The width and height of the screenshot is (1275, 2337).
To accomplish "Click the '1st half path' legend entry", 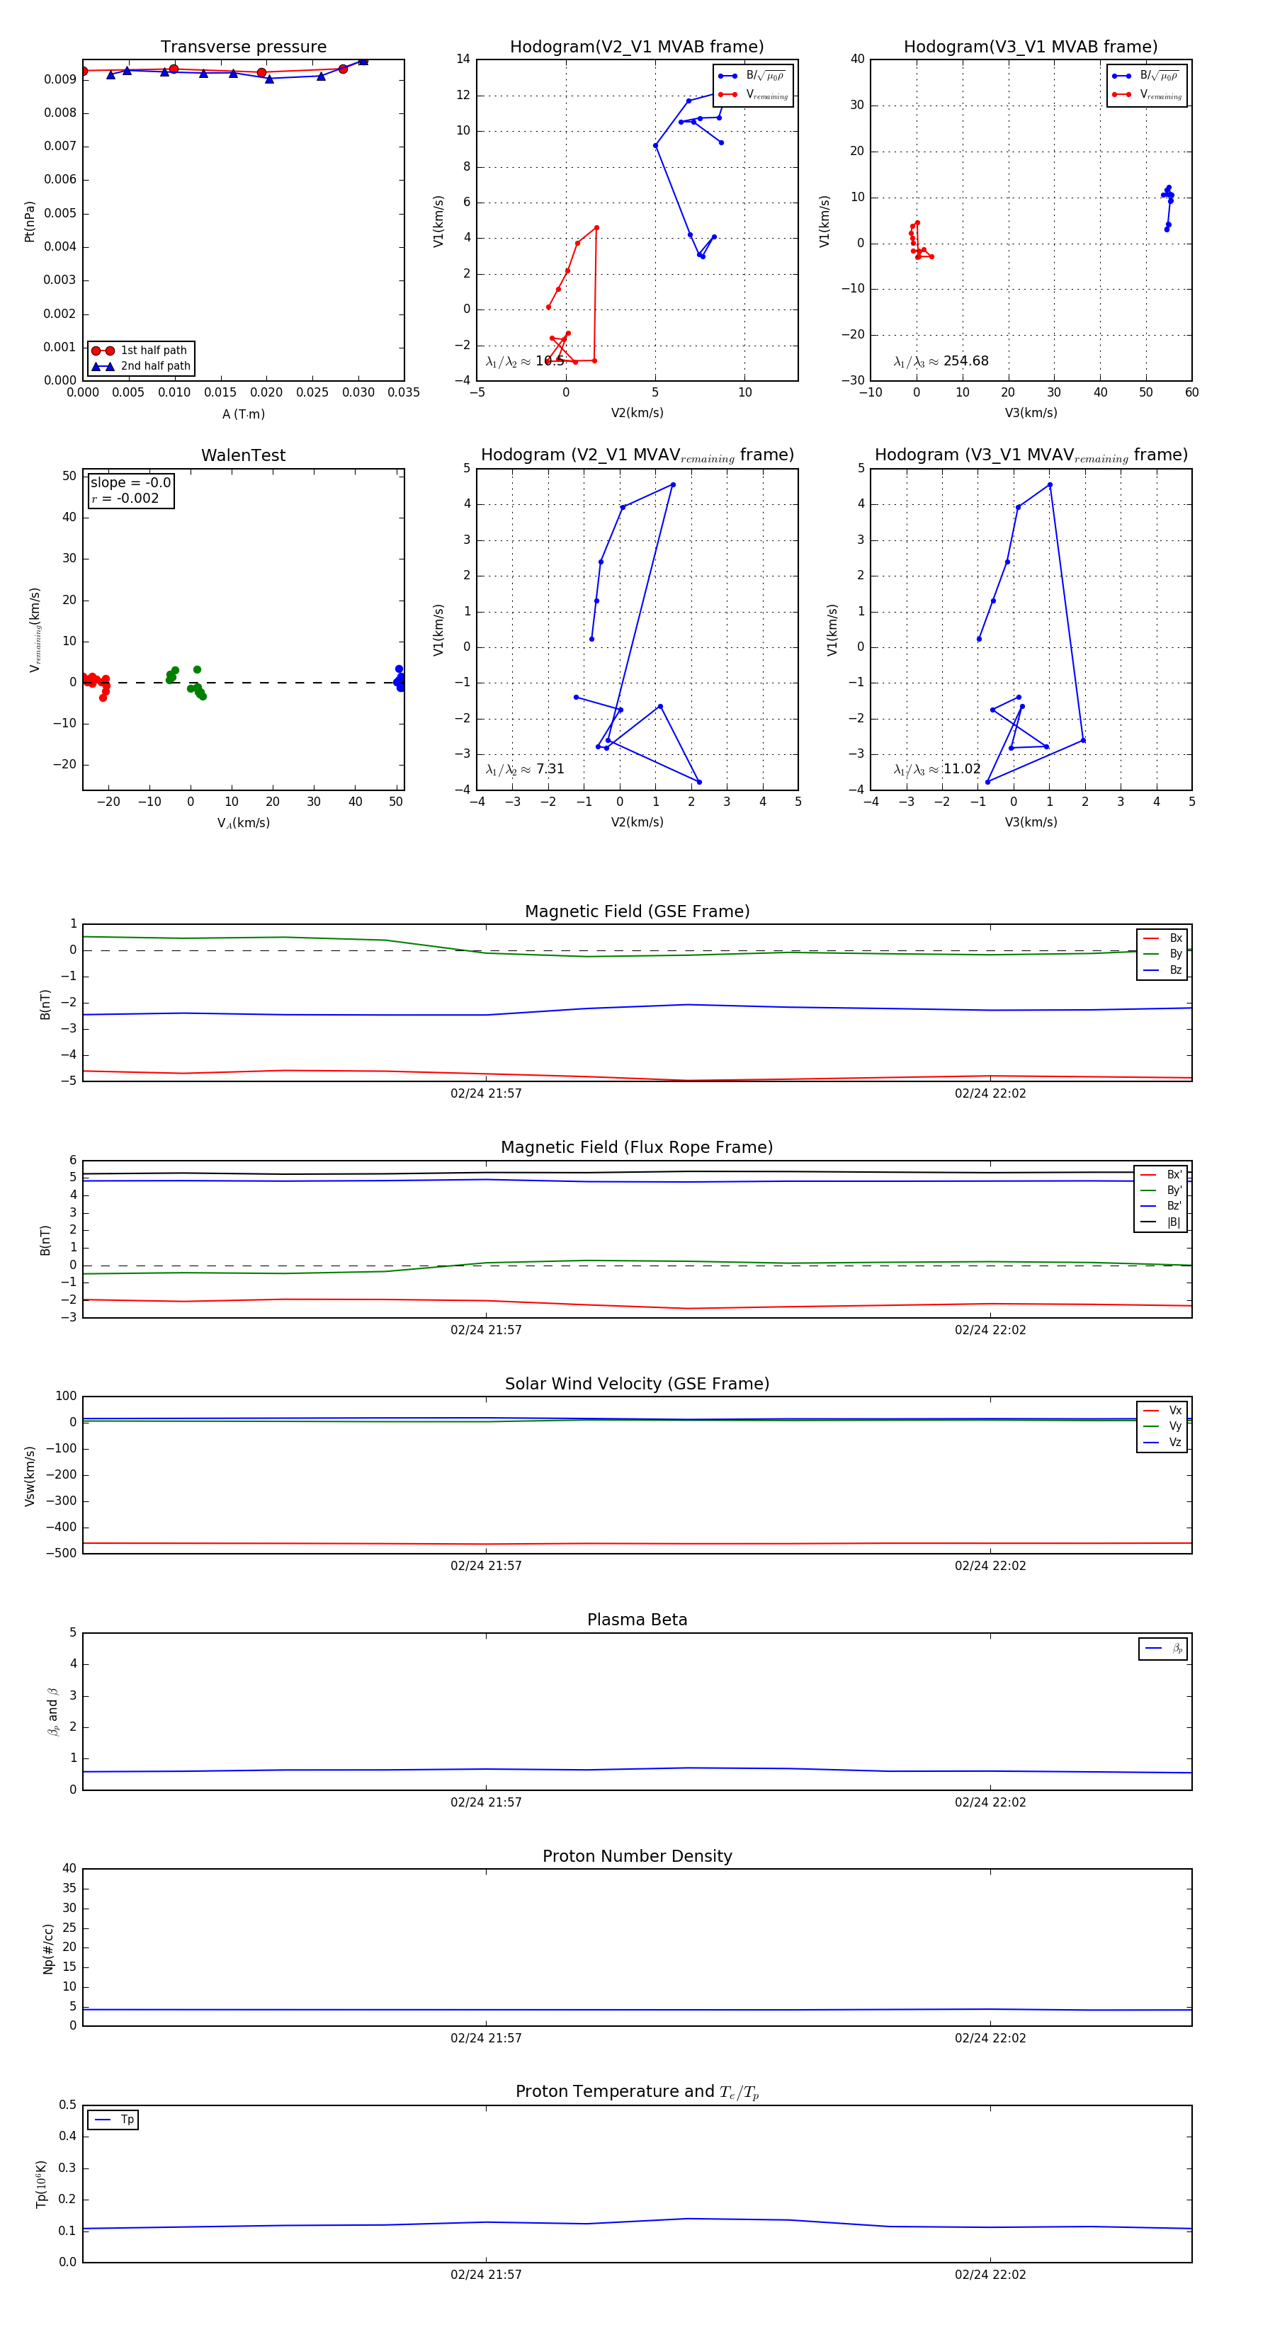I will 141,350.
